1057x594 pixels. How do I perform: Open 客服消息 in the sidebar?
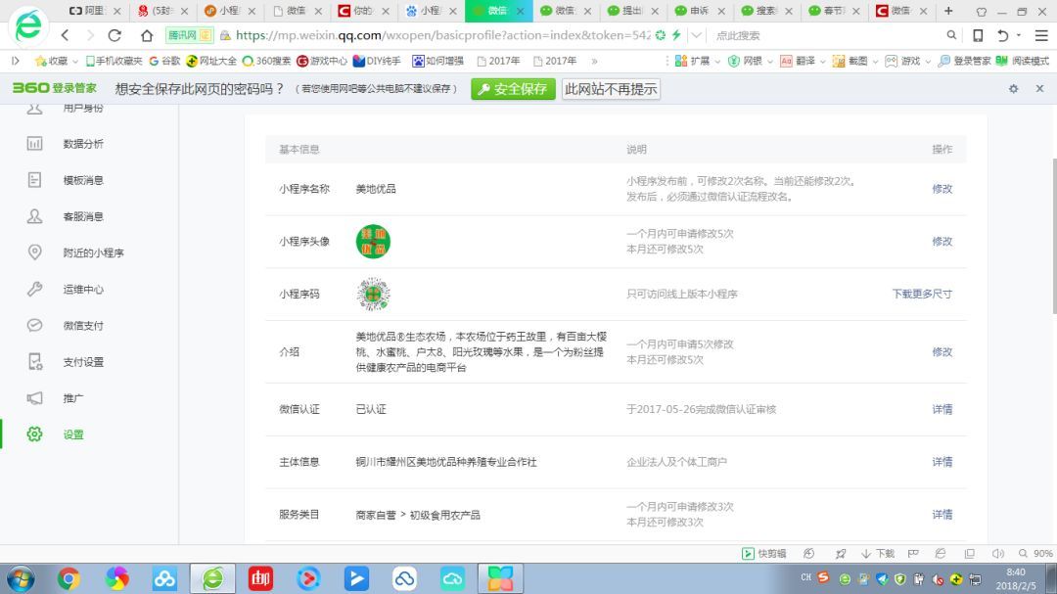[83, 216]
